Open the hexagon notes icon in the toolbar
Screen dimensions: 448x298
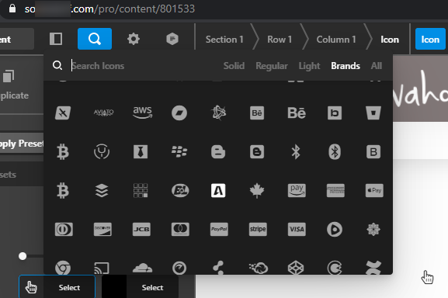click(172, 39)
